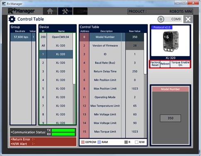
Task: Select OpenCM9.04 device with ID 200
Action: (56, 37)
